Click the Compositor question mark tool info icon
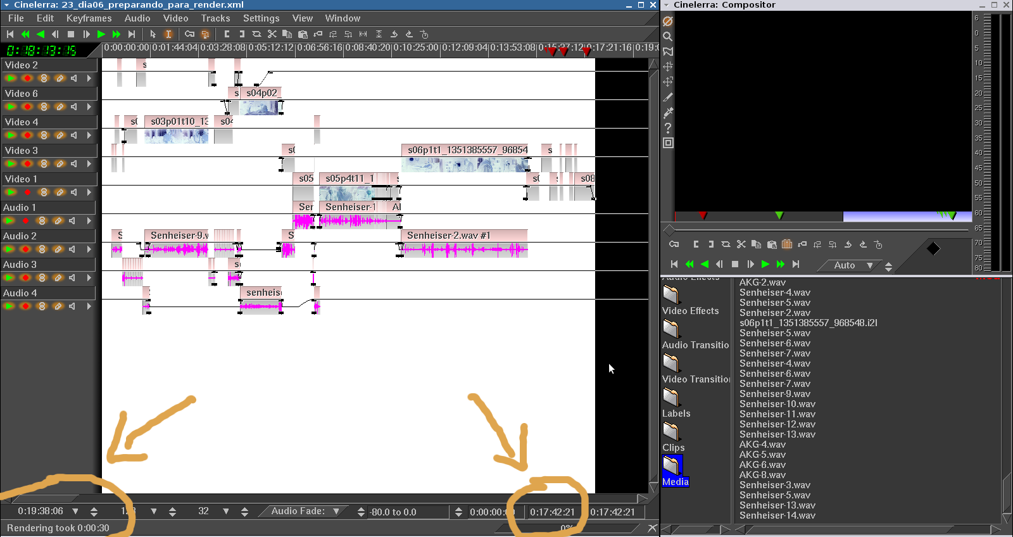Screen dimensions: 1013x537 668,128
